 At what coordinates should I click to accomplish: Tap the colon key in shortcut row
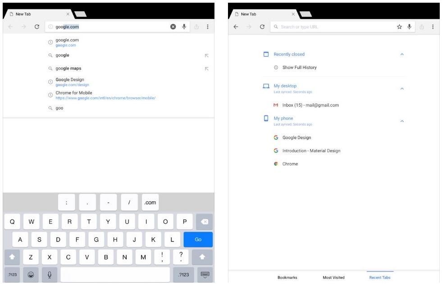tap(67, 203)
